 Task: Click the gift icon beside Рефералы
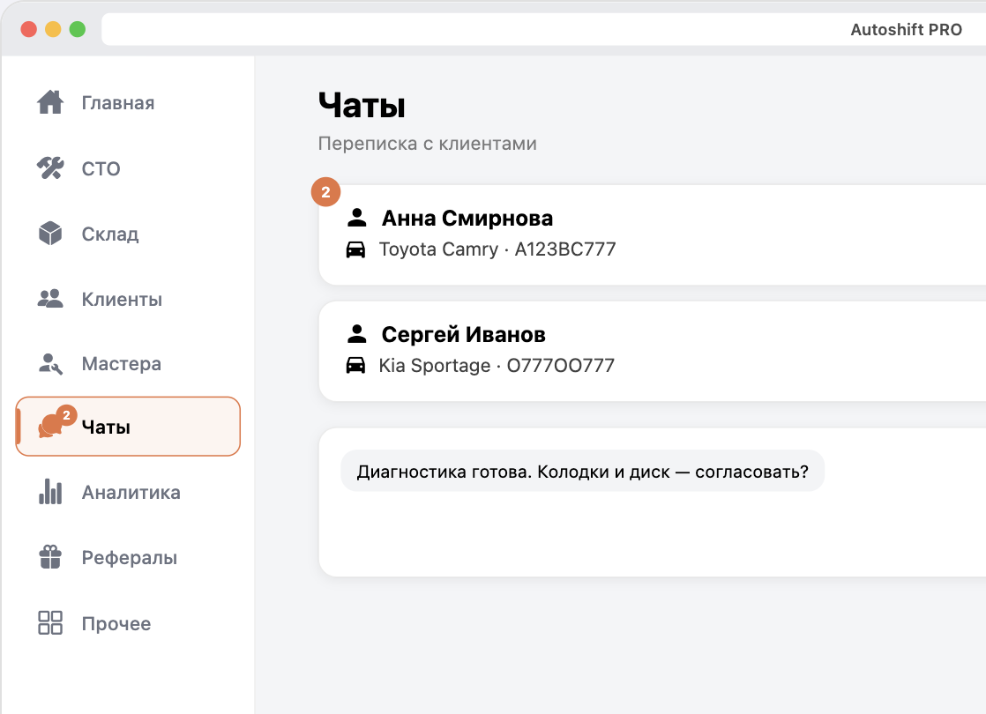pos(50,557)
